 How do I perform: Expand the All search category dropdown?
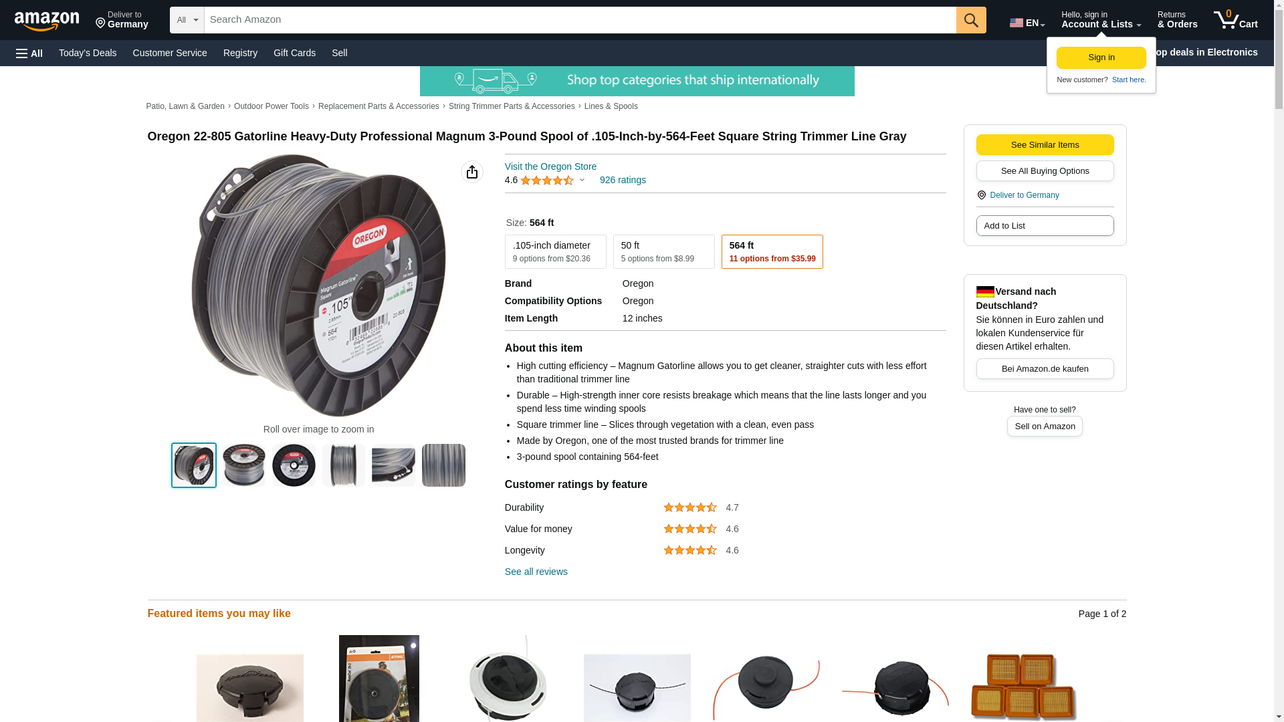pos(187,20)
